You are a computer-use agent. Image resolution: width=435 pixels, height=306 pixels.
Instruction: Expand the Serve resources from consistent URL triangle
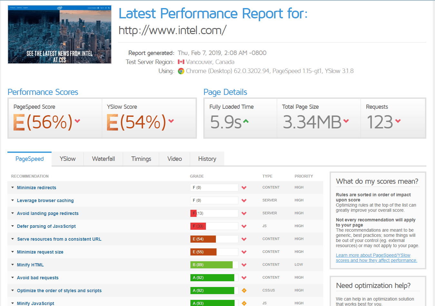click(x=13, y=239)
